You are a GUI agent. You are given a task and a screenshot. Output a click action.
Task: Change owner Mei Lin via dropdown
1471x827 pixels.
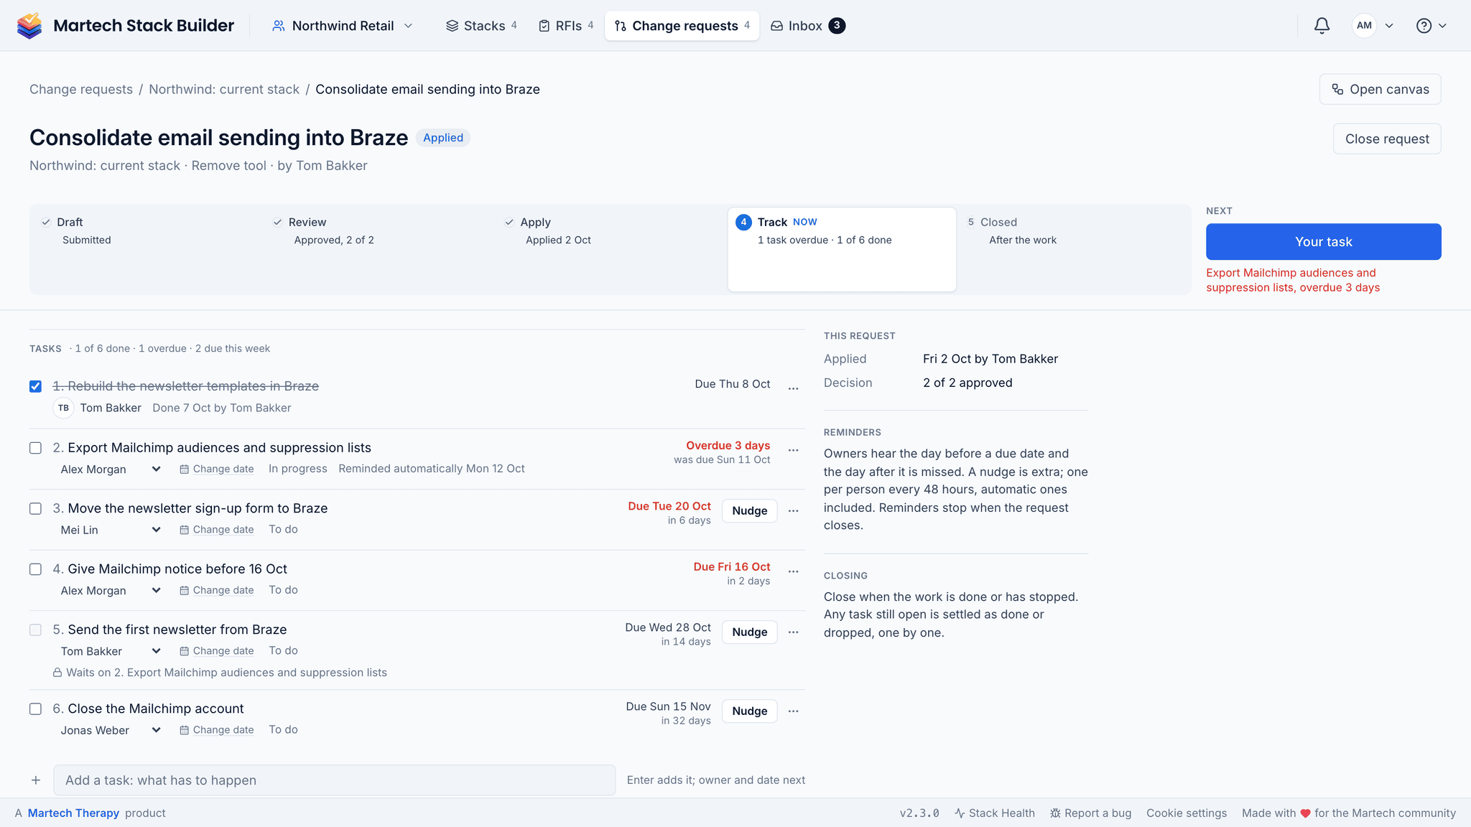click(x=110, y=530)
